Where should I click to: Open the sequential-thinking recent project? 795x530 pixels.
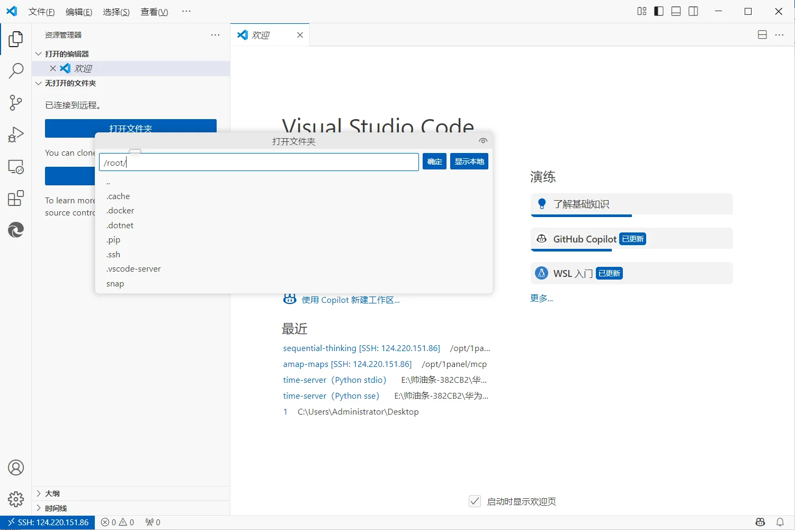point(319,348)
